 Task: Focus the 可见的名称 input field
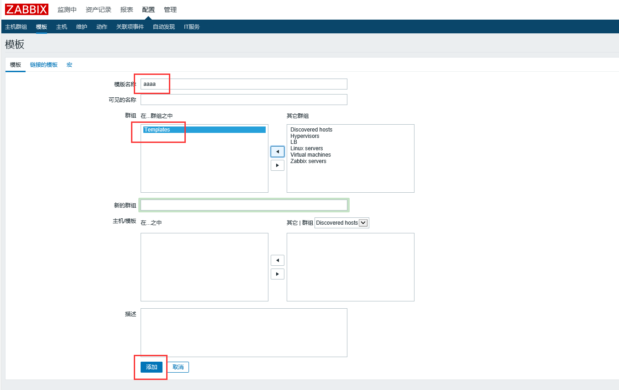244,100
